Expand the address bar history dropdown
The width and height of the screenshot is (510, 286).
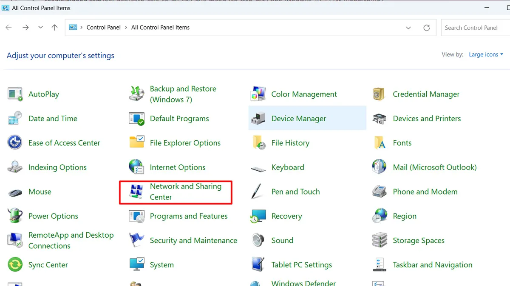pos(408,27)
